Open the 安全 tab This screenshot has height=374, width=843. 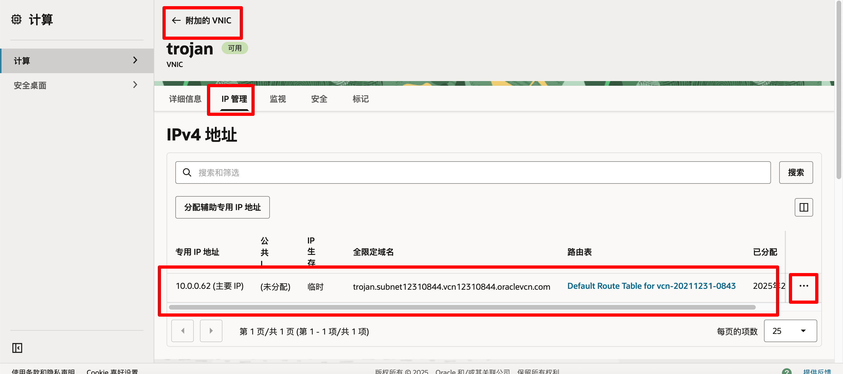(x=319, y=99)
